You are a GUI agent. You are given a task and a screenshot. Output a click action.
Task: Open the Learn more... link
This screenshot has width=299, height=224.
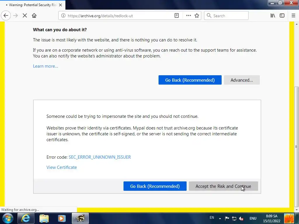[46, 66]
